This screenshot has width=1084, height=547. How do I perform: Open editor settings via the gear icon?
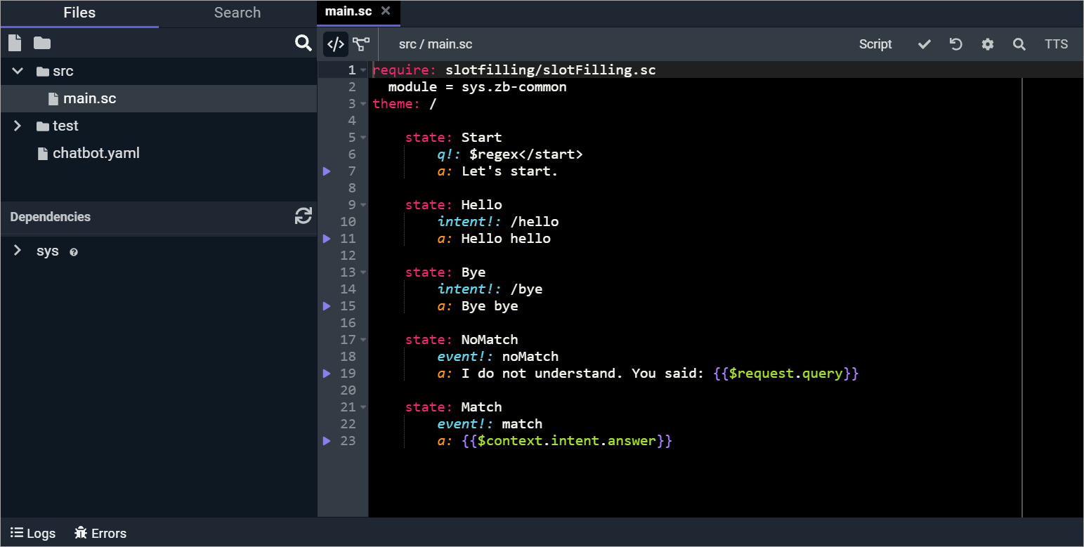point(988,44)
